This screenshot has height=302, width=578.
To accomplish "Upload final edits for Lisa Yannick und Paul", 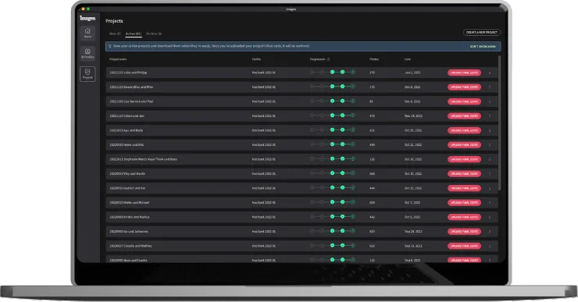I will click(x=464, y=101).
